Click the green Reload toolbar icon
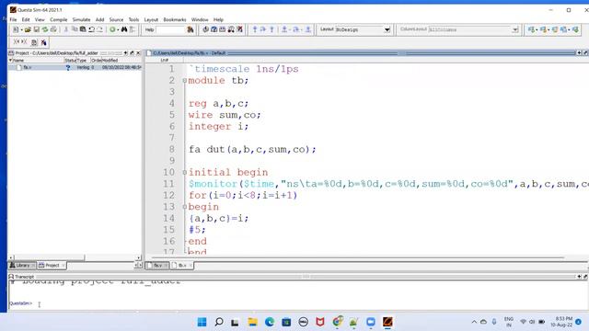Screen dimensions: 589x331 pos(45,29)
